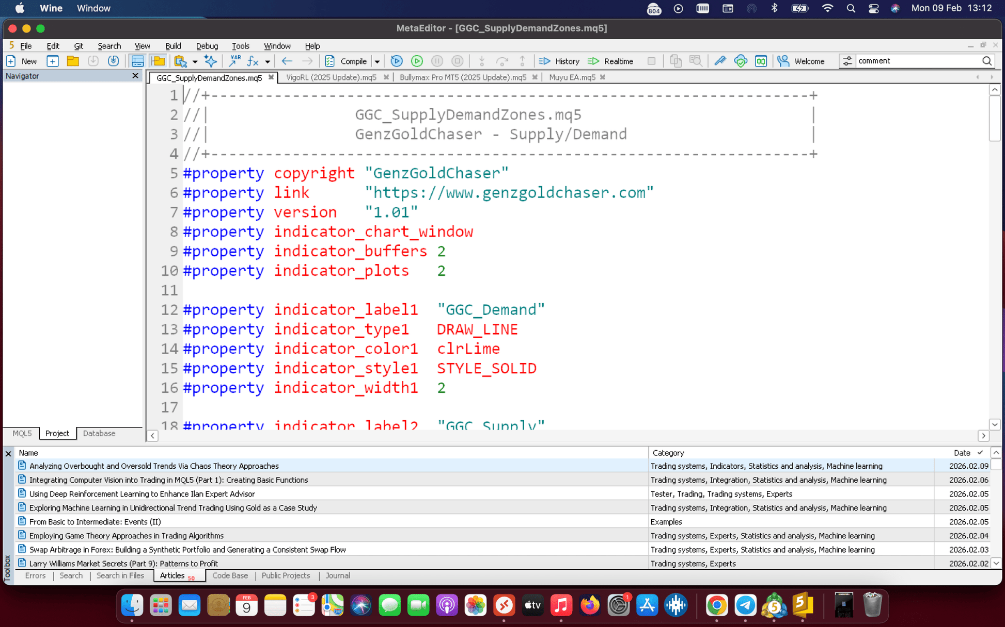Click the green Start Realtime debugging icon

[x=417, y=61]
